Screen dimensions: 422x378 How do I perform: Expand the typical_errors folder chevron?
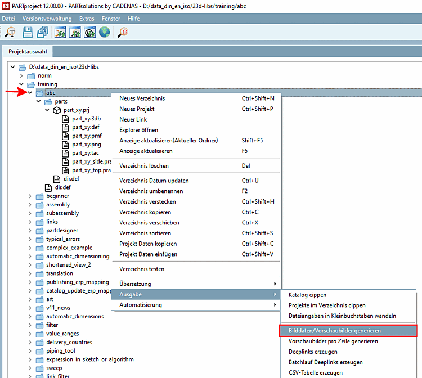coord(30,239)
